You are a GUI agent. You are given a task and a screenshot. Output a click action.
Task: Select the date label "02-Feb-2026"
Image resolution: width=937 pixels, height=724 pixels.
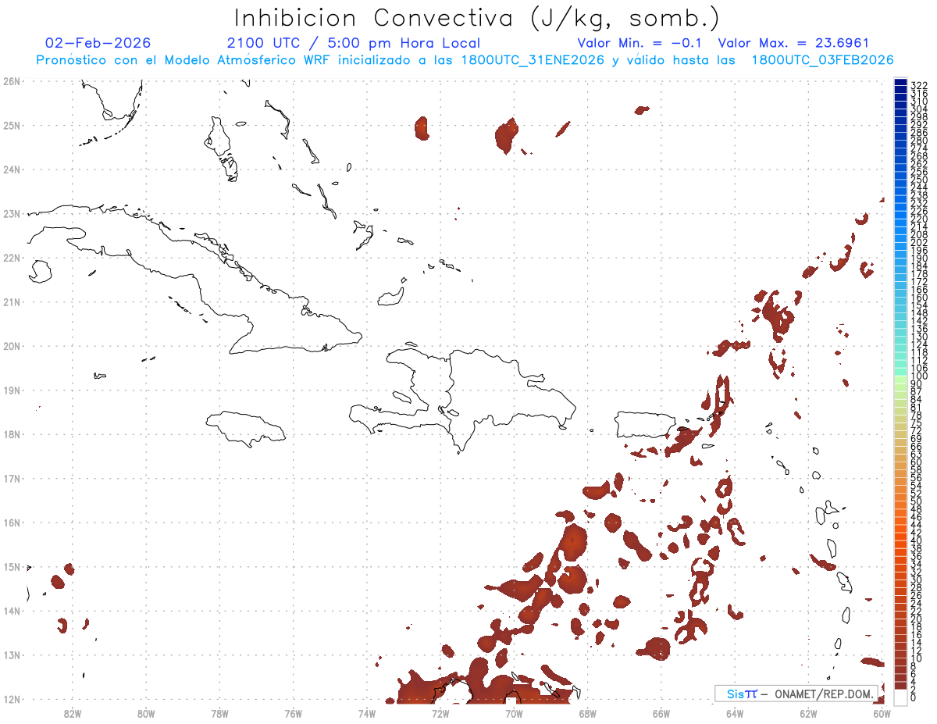click(98, 43)
